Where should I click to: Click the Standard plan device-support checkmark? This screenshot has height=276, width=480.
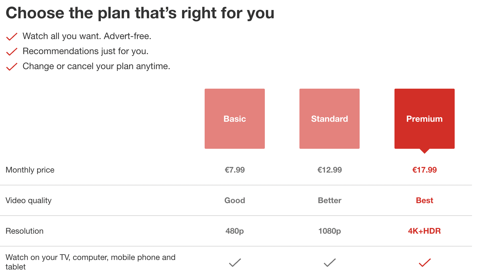pos(330,262)
